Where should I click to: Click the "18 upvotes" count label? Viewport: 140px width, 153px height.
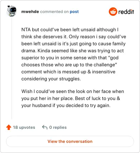[x=24, y=127]
